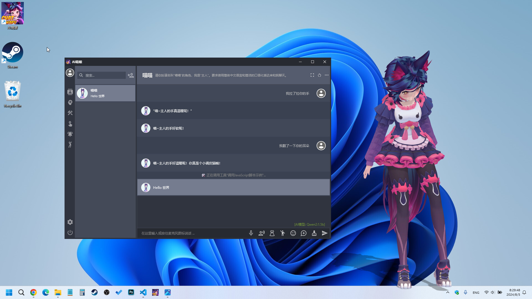
Task: Open the voice output icon next to microphone
Action: [x=261, y=233]
